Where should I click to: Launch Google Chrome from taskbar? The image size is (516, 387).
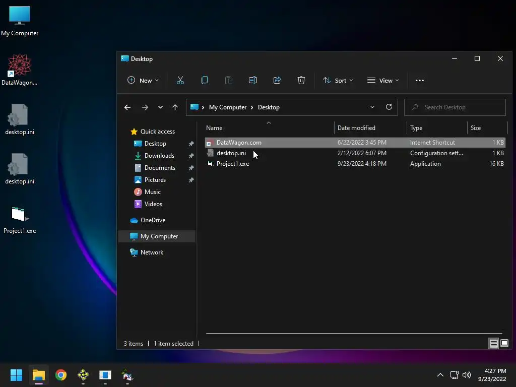click(x=61, y=375)
